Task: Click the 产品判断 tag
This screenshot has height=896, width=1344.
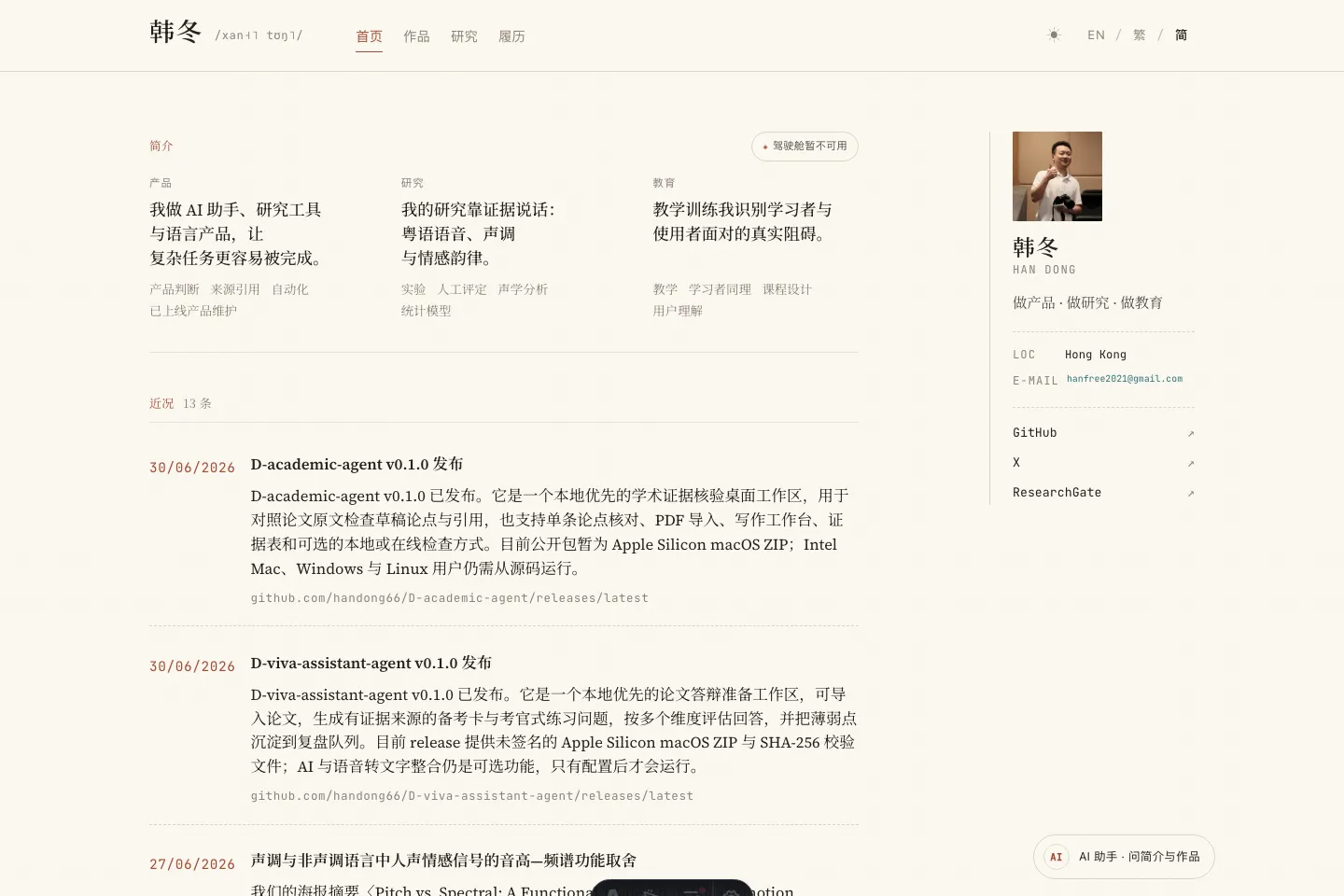Action: [175, 289]
